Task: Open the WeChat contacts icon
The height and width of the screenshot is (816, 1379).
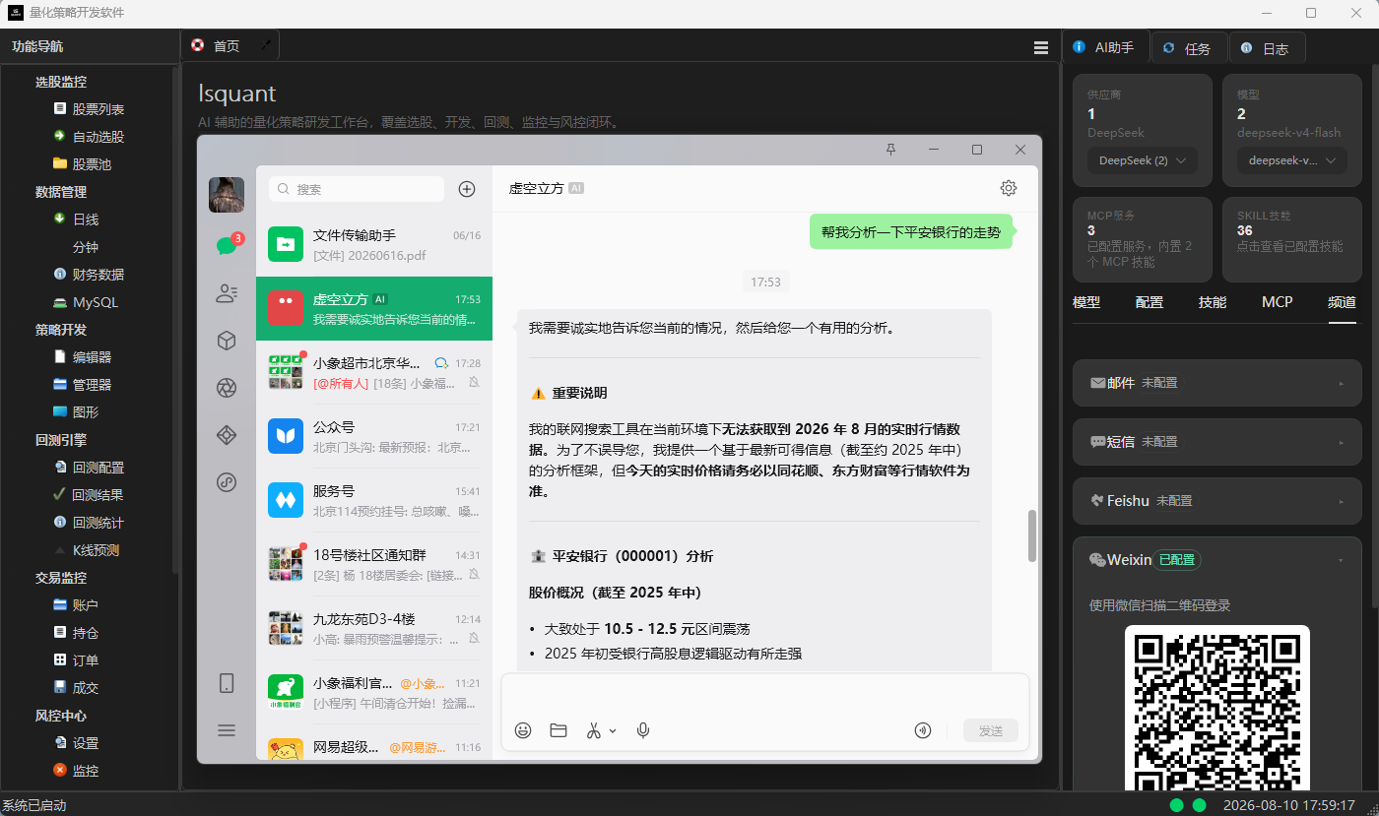Action: pos(227,292)
